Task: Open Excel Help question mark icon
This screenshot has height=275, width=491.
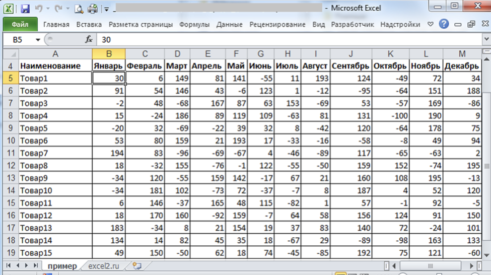Action: (x=444, y=24)
